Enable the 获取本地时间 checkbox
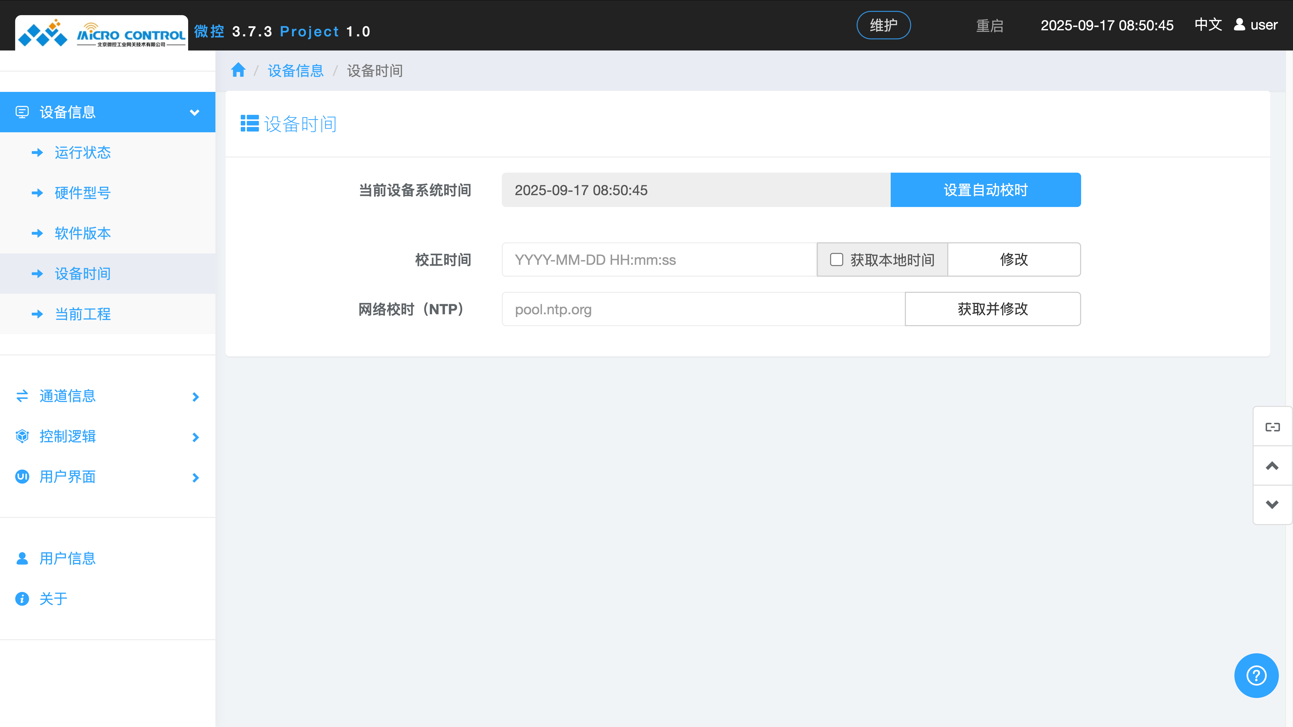Image resolution: width=1293 pixels, height=727 pixels. 836,259
